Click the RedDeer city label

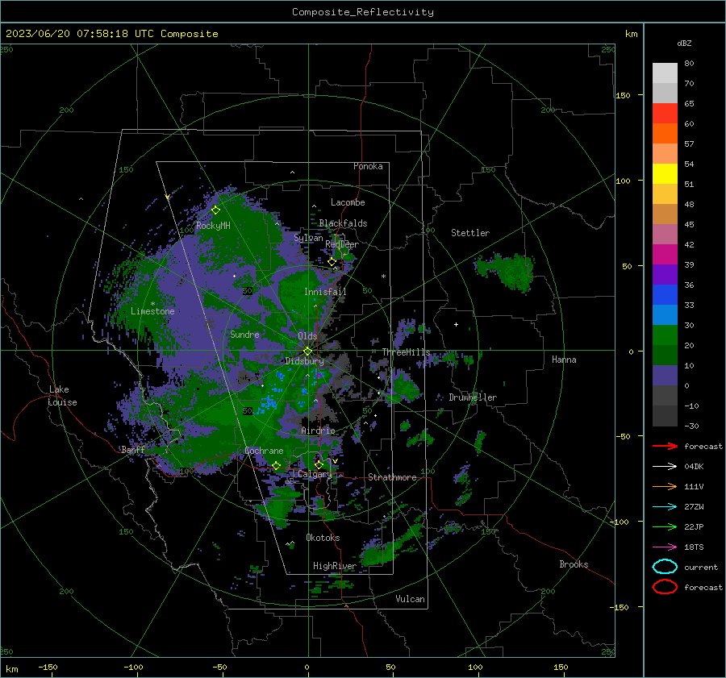point(342,244)
